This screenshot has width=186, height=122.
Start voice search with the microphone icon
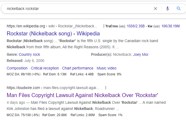click(168, 9)
